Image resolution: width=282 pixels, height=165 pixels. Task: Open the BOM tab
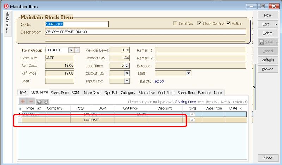75,93
